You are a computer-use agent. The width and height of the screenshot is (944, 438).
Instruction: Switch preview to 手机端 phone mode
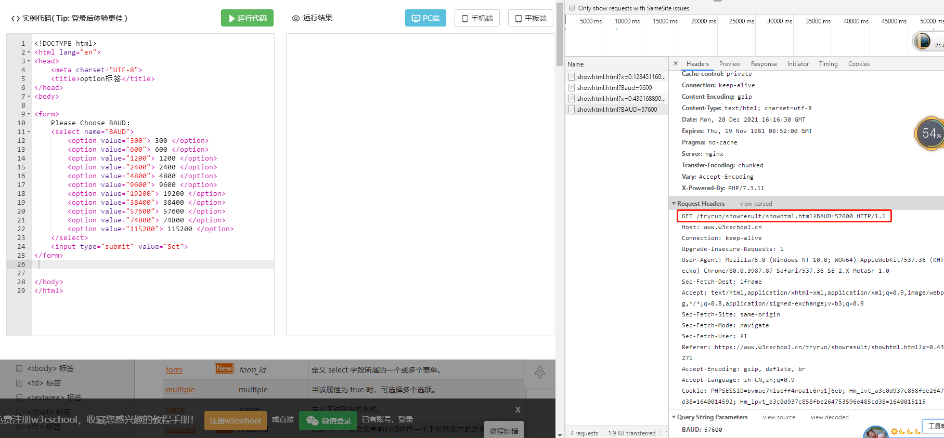coord(477,18)
